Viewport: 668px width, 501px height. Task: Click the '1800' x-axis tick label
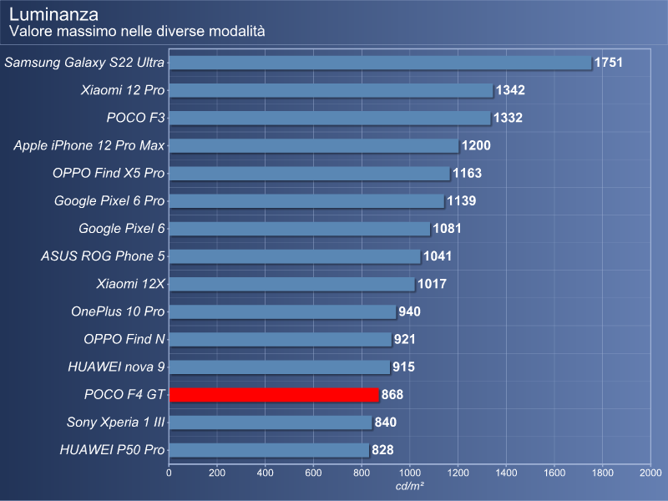602,473
